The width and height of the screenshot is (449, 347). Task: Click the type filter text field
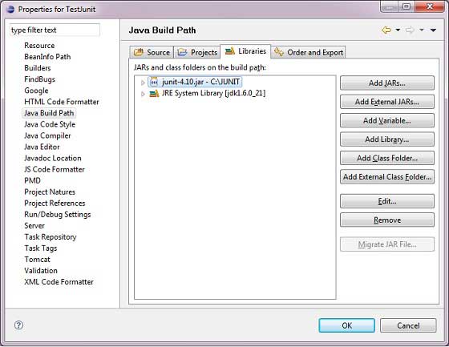[x=55, y=30]
